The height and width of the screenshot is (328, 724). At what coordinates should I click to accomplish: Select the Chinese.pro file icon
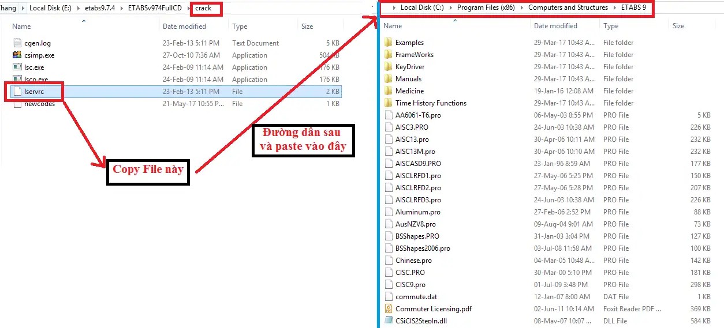[x=388, y=261]
